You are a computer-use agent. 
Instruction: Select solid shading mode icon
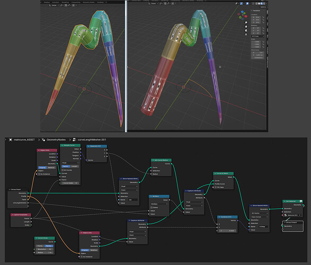259,4
